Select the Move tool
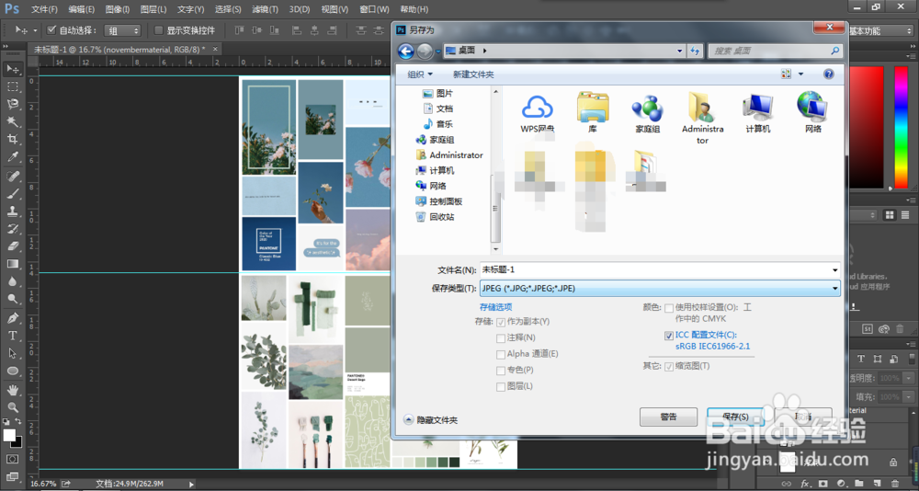 (x=12, y=69)
